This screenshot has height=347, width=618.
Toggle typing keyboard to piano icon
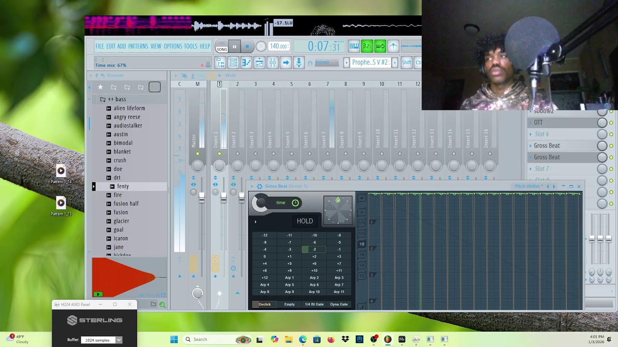click(354, 46)
